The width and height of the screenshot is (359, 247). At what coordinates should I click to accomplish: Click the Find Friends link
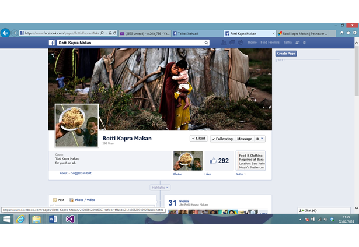[x=270, y=43]
